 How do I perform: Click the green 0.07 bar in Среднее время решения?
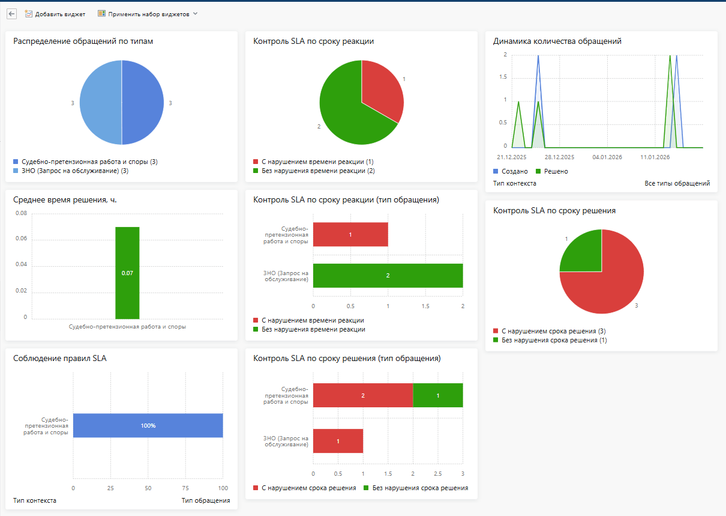pos(127,272)
